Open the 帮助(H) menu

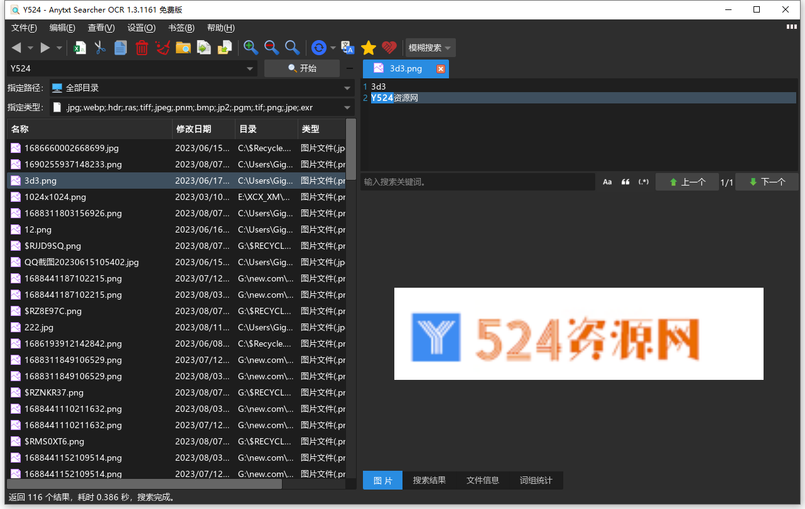221,28
